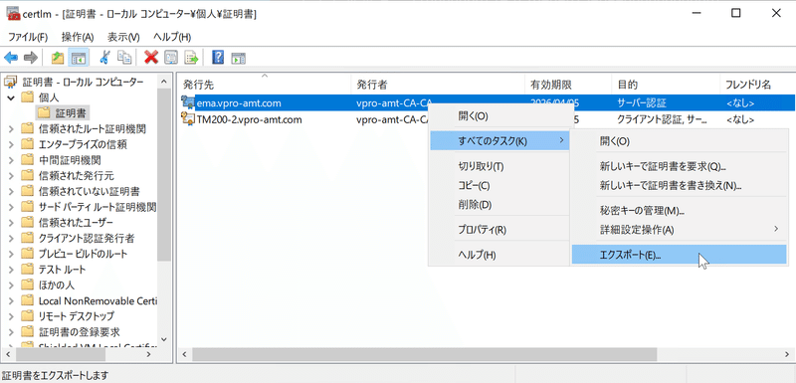The image size is (796, 383).
Task: Click ヘルプ(H) in the context menu
Action: point(500,255)
